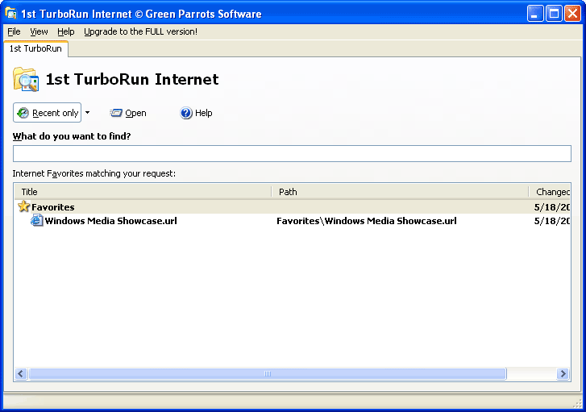This screenshot has width=586, height=412.
Task: Click the window resize grip corner
Action: [577, 403]
